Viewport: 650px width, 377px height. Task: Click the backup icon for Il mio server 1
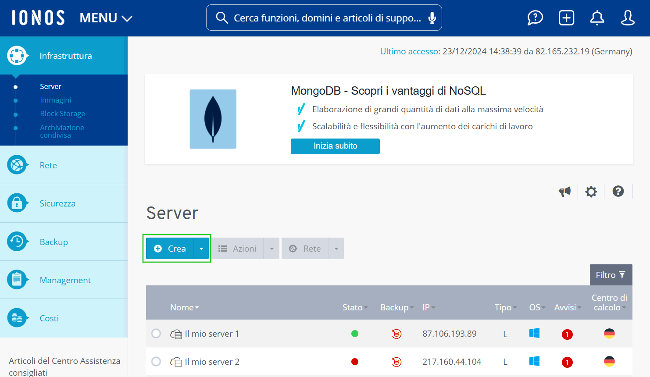pos(396,334)
